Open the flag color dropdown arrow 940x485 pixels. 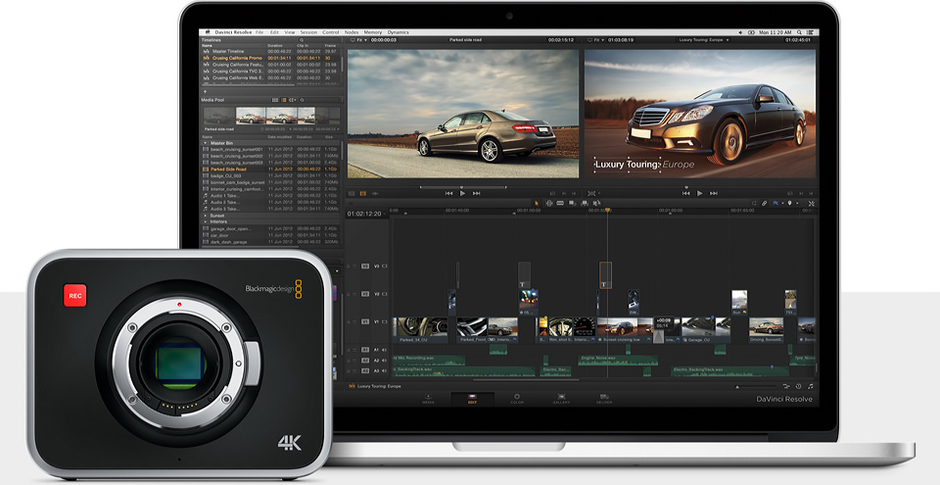(782, 204)
